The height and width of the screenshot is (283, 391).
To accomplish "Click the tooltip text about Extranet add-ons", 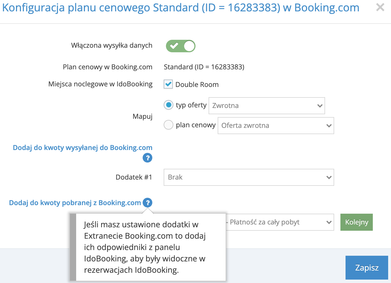I will (x=145, y=247).
